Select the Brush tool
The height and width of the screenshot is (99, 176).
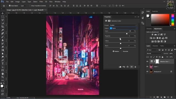pos(2,37)
